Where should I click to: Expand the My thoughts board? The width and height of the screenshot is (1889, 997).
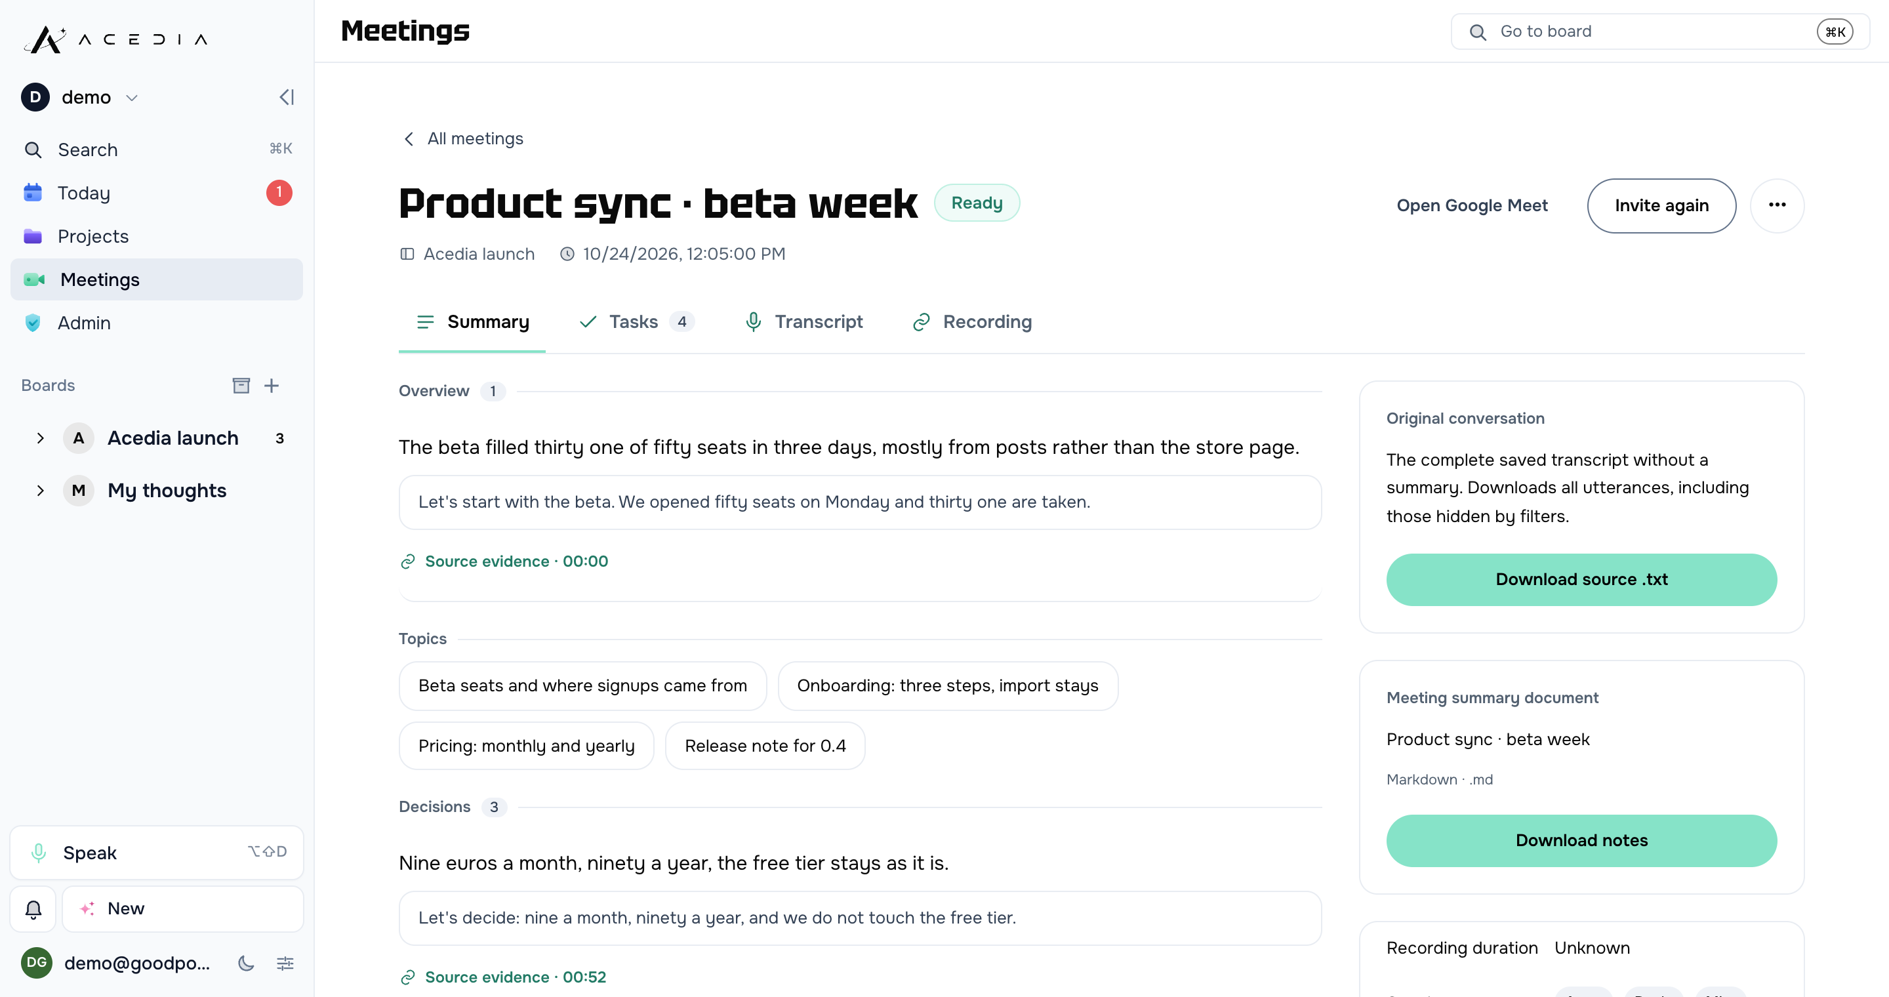point(40,491)
